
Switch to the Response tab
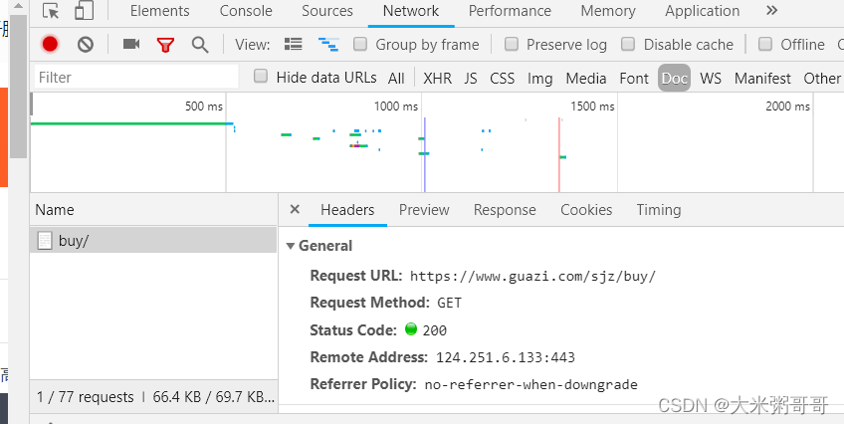pyautogui.click(x=505, y=210)
